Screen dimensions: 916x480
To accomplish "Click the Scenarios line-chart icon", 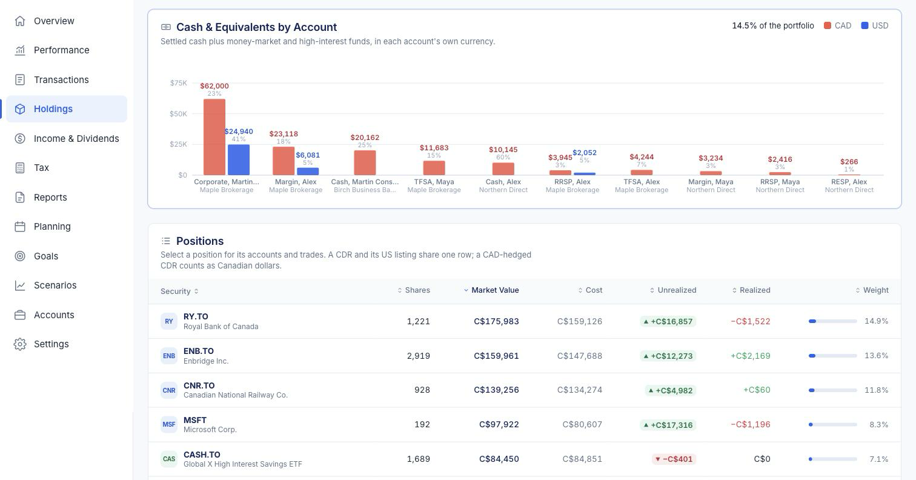I will click(x=20, y=285).
